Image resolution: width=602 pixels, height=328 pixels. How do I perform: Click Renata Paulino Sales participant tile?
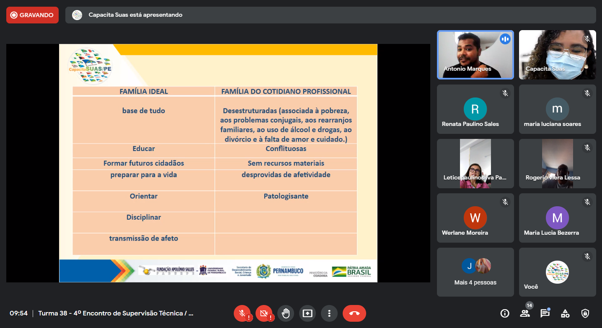475,109
